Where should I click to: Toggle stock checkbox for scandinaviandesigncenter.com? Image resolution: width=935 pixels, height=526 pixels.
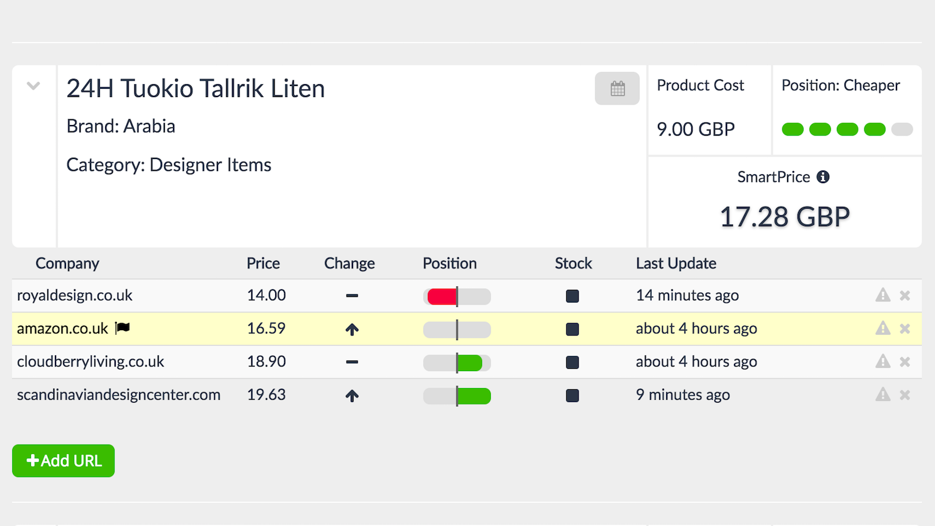[x=572, y=396]
